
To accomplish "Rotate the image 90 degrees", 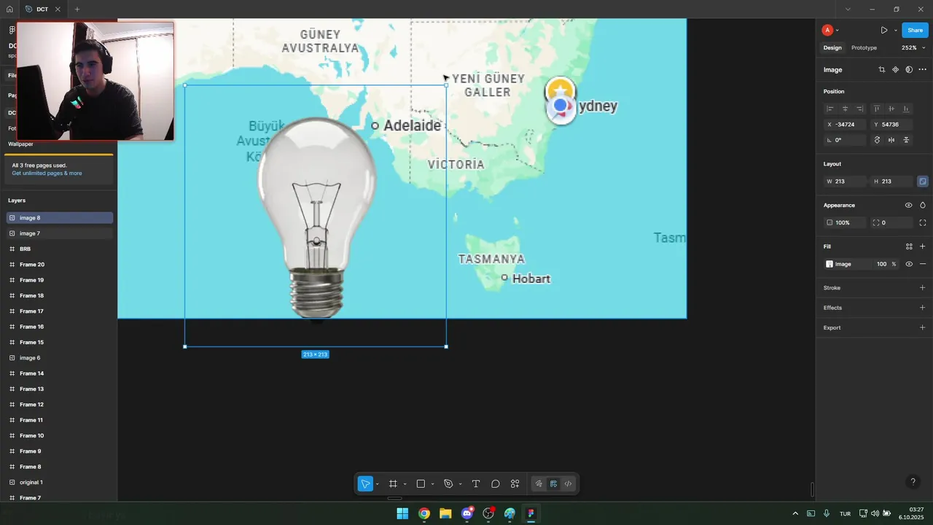I will (877, 140).
